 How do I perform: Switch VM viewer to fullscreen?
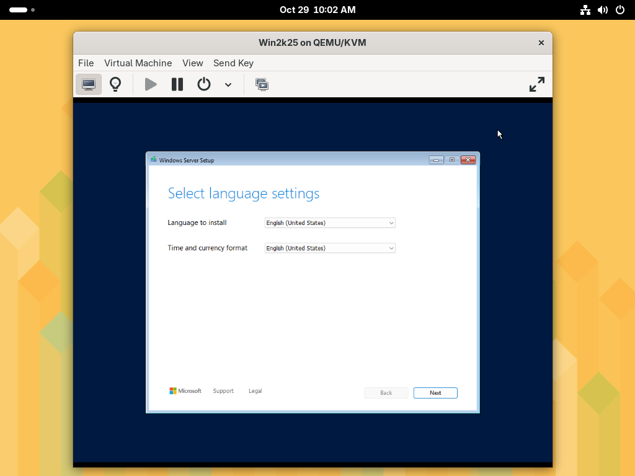pyautogui.click(x=536, y=84)
